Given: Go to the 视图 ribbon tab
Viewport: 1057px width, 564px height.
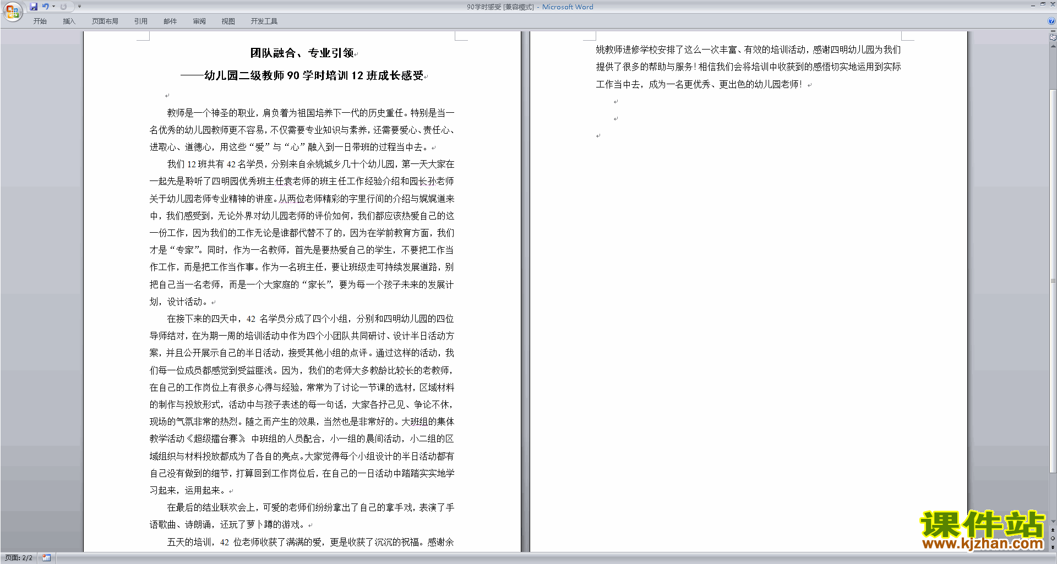Looking at the screenshot, I should click(x=228, y=21).
